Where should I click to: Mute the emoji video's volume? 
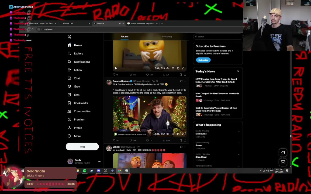point(168,68)
